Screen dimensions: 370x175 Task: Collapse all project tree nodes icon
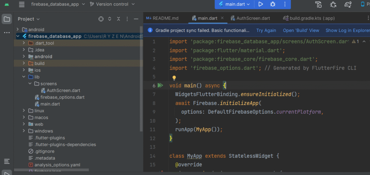[119, 19]
